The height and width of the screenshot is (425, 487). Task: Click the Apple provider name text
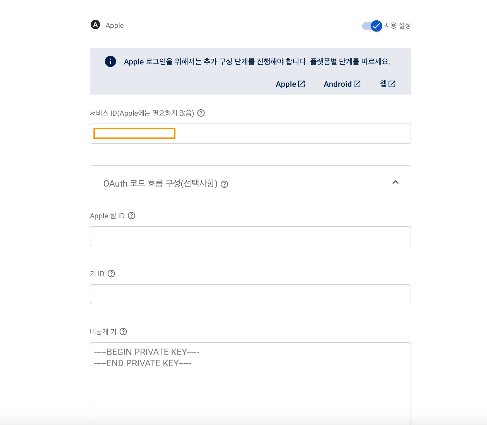coord(114,25)
